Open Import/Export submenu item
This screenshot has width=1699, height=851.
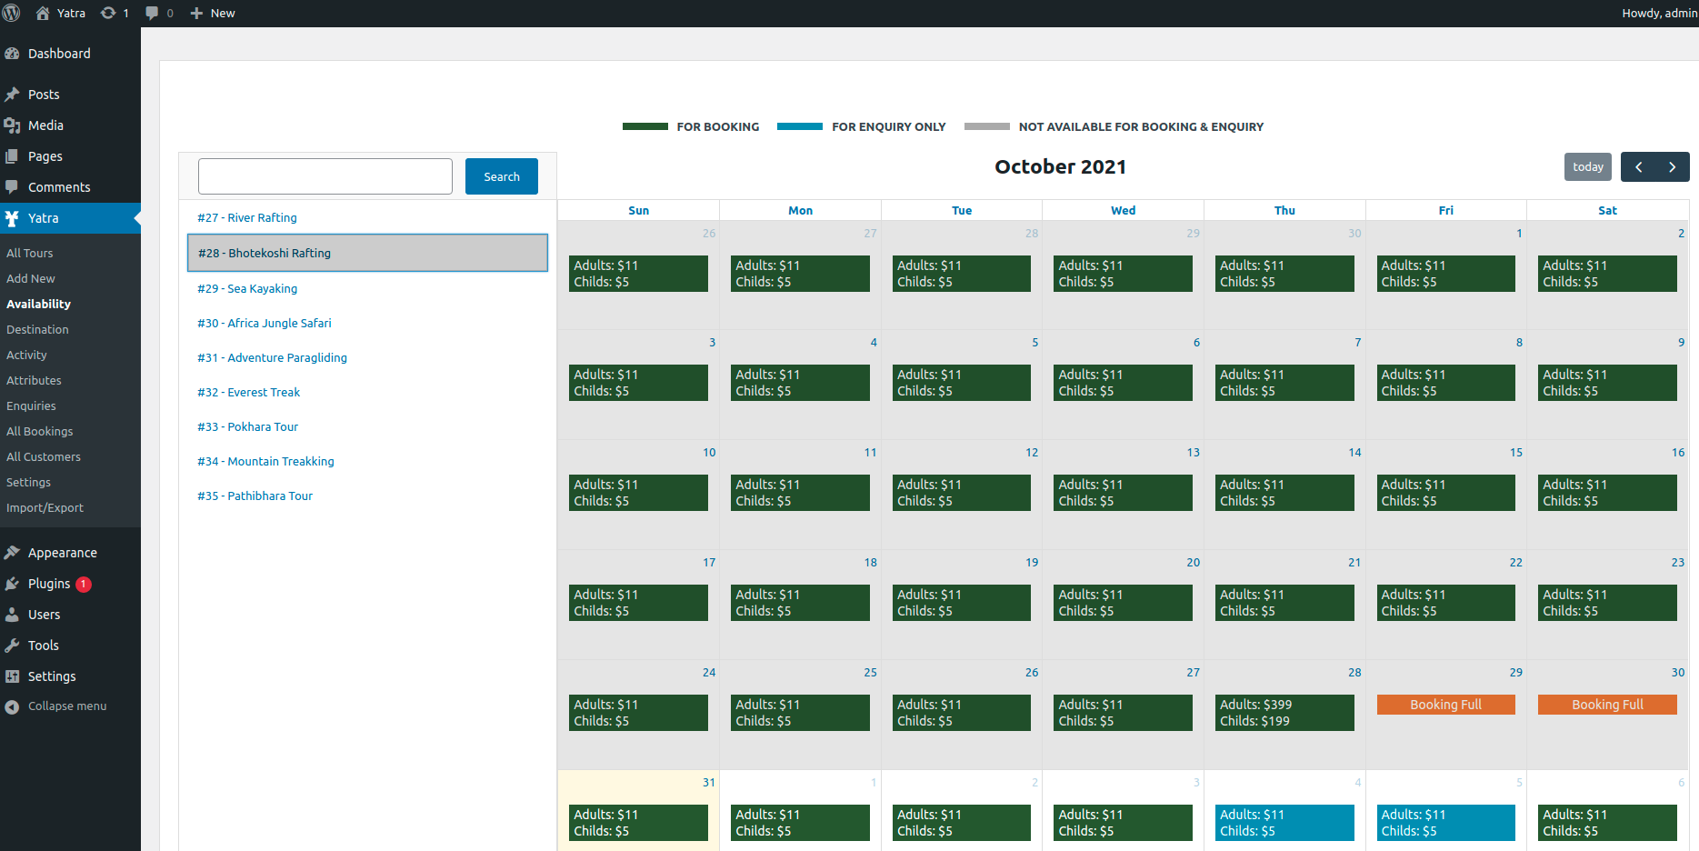[x=45, y=508]
